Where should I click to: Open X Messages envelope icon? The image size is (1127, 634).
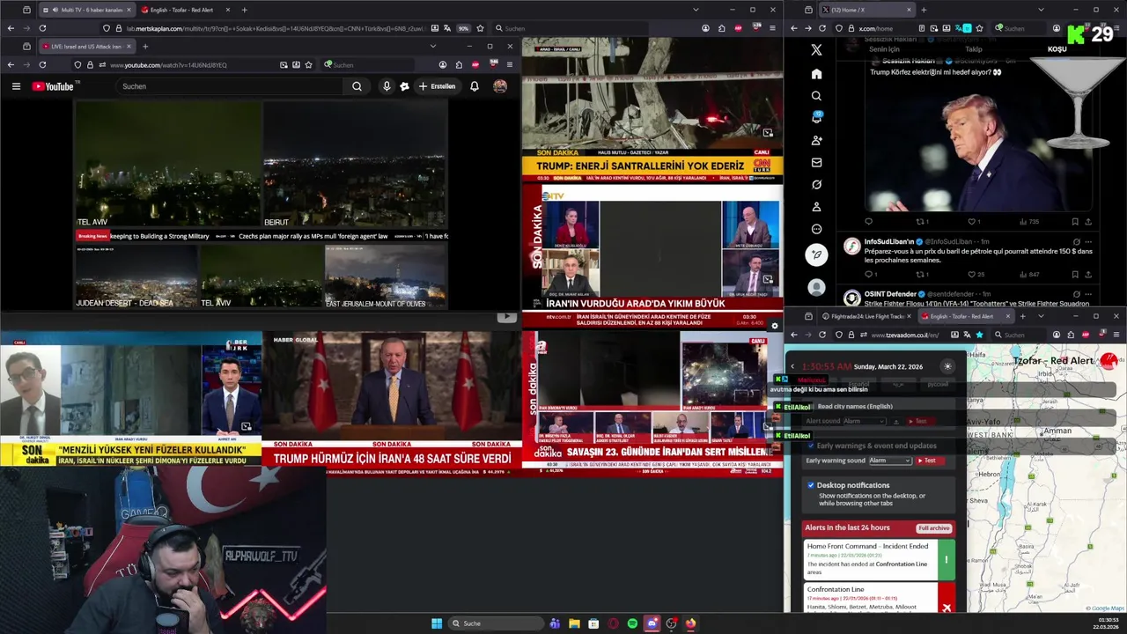tap(816, 162)
